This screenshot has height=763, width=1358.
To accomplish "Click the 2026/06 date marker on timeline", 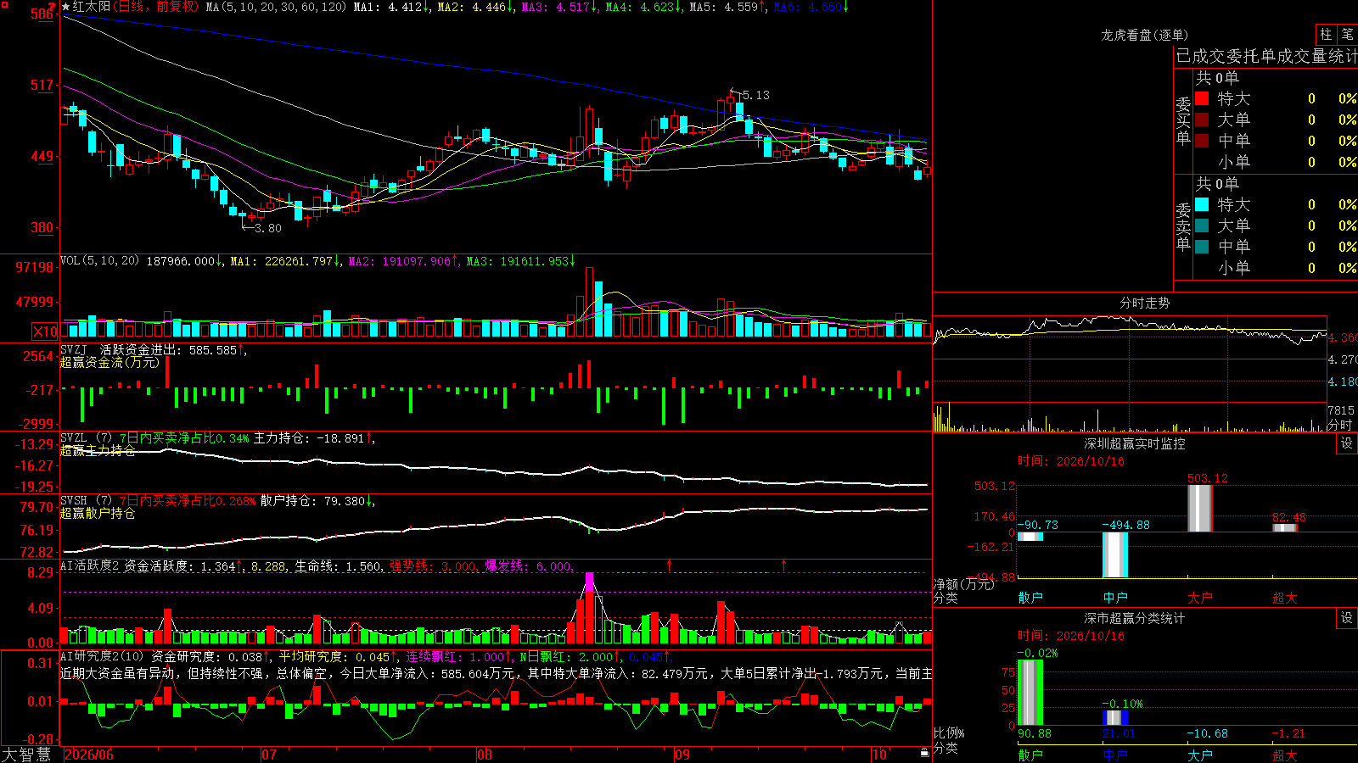I will [90, 755].
